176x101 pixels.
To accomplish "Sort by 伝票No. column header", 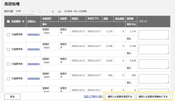I will point(32,21).
